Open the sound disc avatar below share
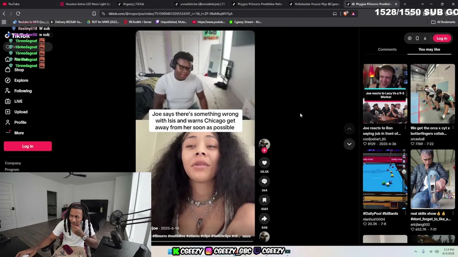This screenshot has width=458, height=257. click(x=264, y=236)
